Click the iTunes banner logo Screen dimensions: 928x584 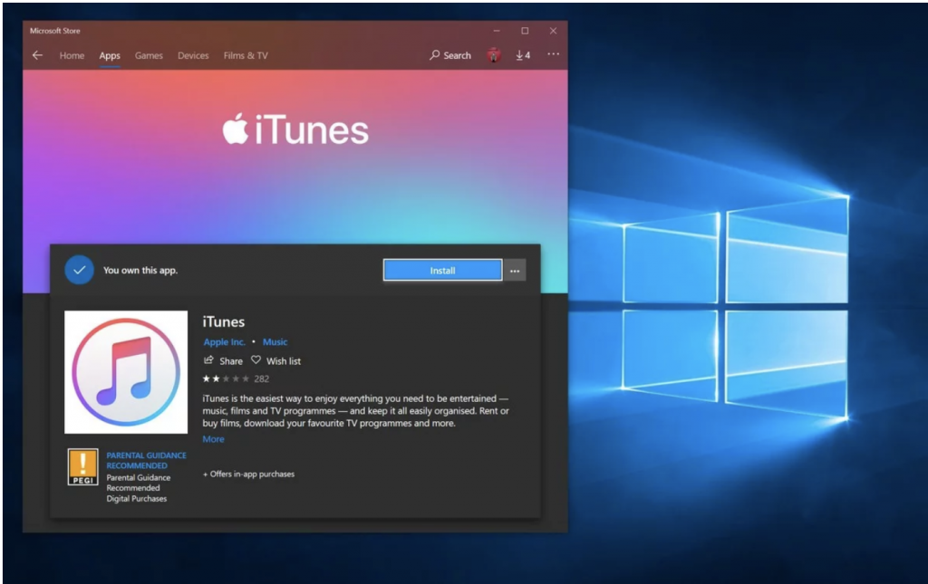(x=295, y=129)
